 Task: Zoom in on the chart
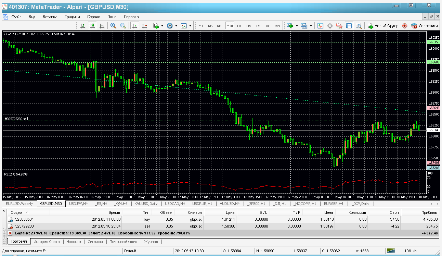(x=113, y=26)
